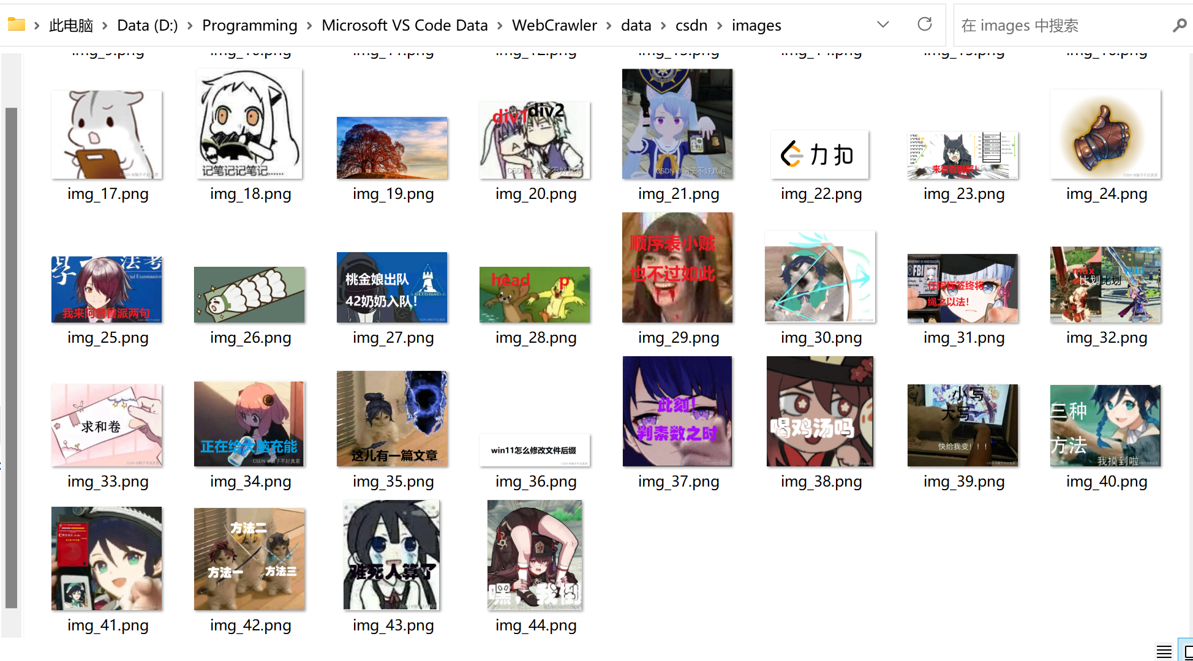Select img_29.png 顺序表小贼 thumbnail
Viewport: 1193px width, 661px height.
677,267
